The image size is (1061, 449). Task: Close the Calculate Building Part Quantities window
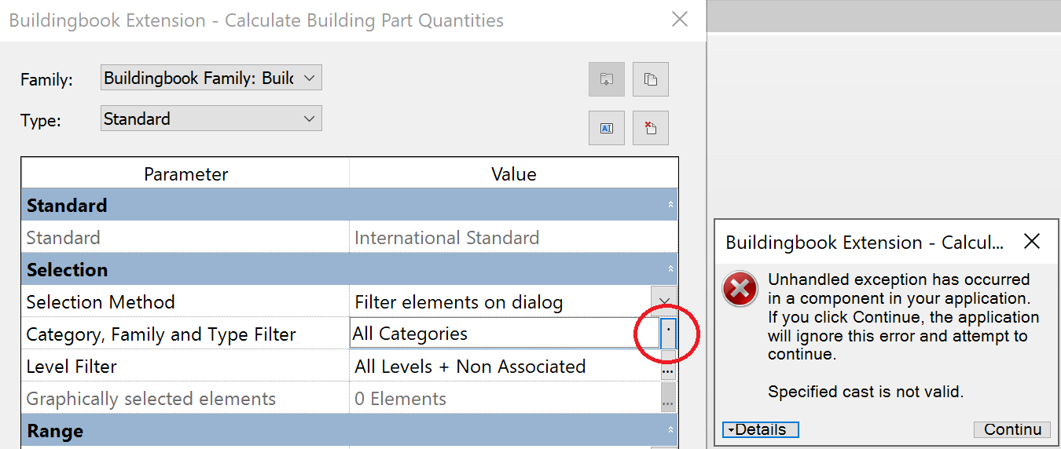[x=680, y=20]
